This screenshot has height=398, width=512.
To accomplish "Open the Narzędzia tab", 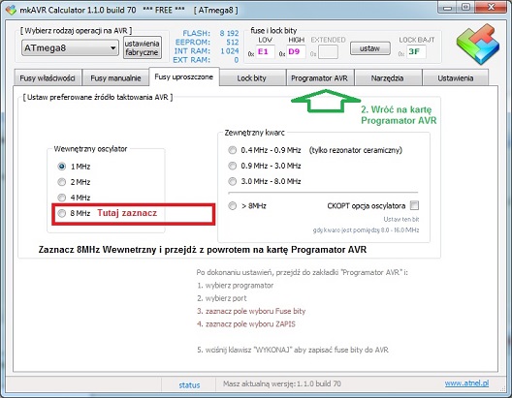I will tap(387, 78).
